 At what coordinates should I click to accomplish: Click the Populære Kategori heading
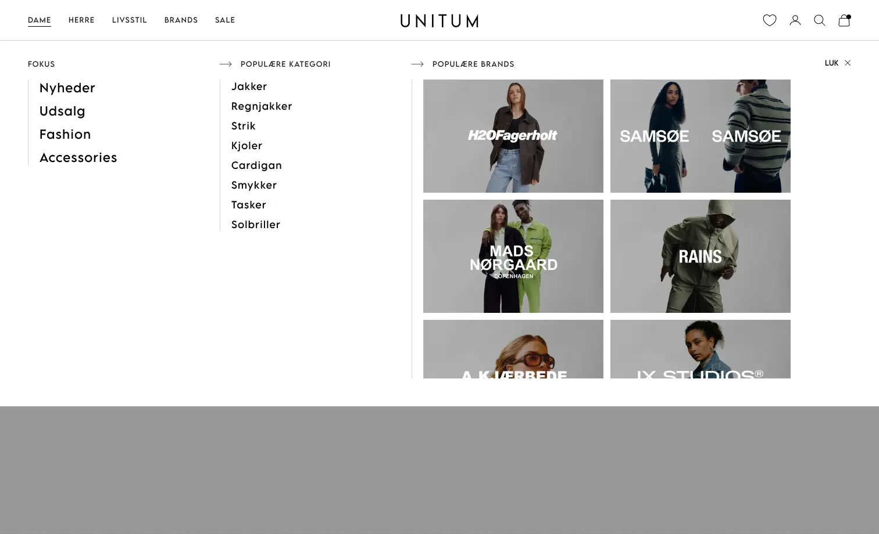285,64
